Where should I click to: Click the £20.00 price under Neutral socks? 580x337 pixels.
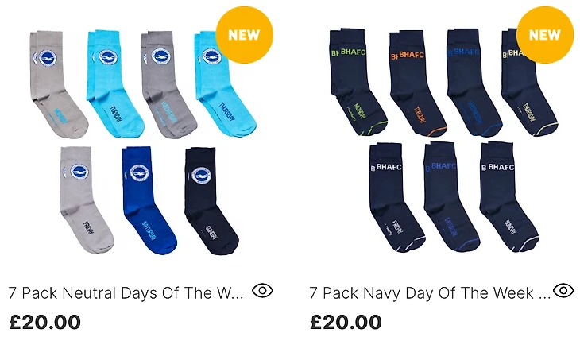[44, 322]
